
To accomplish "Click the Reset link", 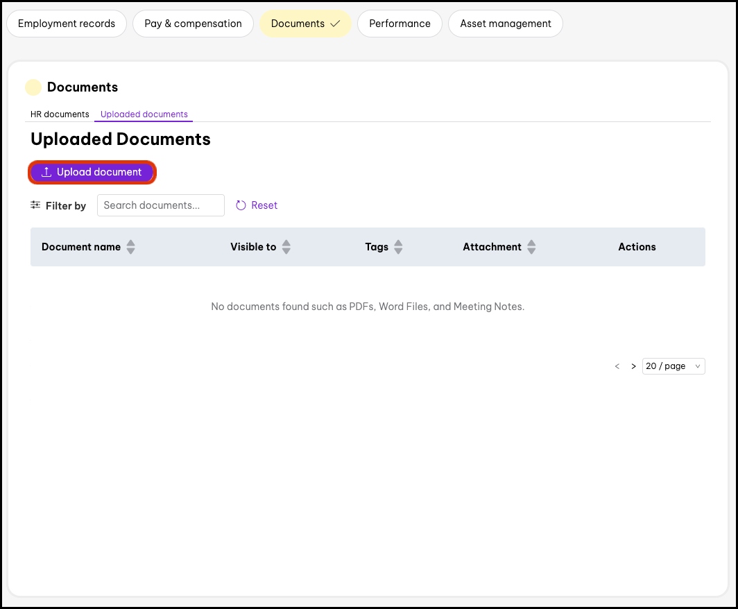I will pyautogui.click(x=264, y=205).
